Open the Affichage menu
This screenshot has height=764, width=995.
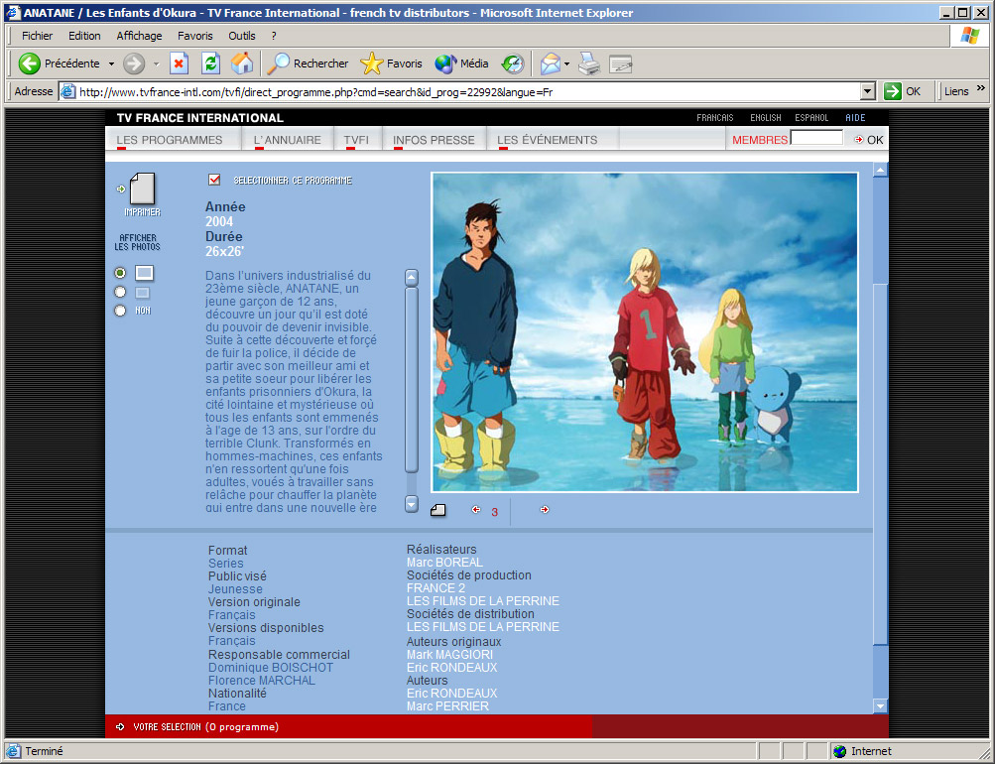[139, 36]
